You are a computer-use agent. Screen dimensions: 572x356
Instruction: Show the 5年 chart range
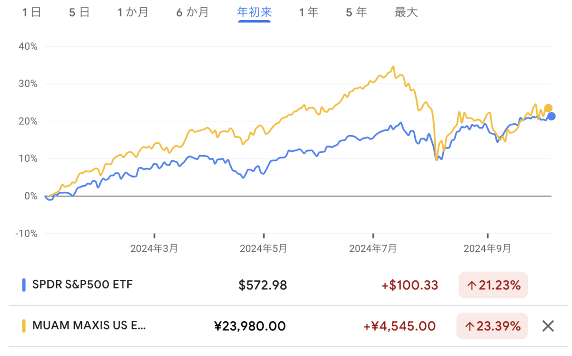(x=357, y=12)
